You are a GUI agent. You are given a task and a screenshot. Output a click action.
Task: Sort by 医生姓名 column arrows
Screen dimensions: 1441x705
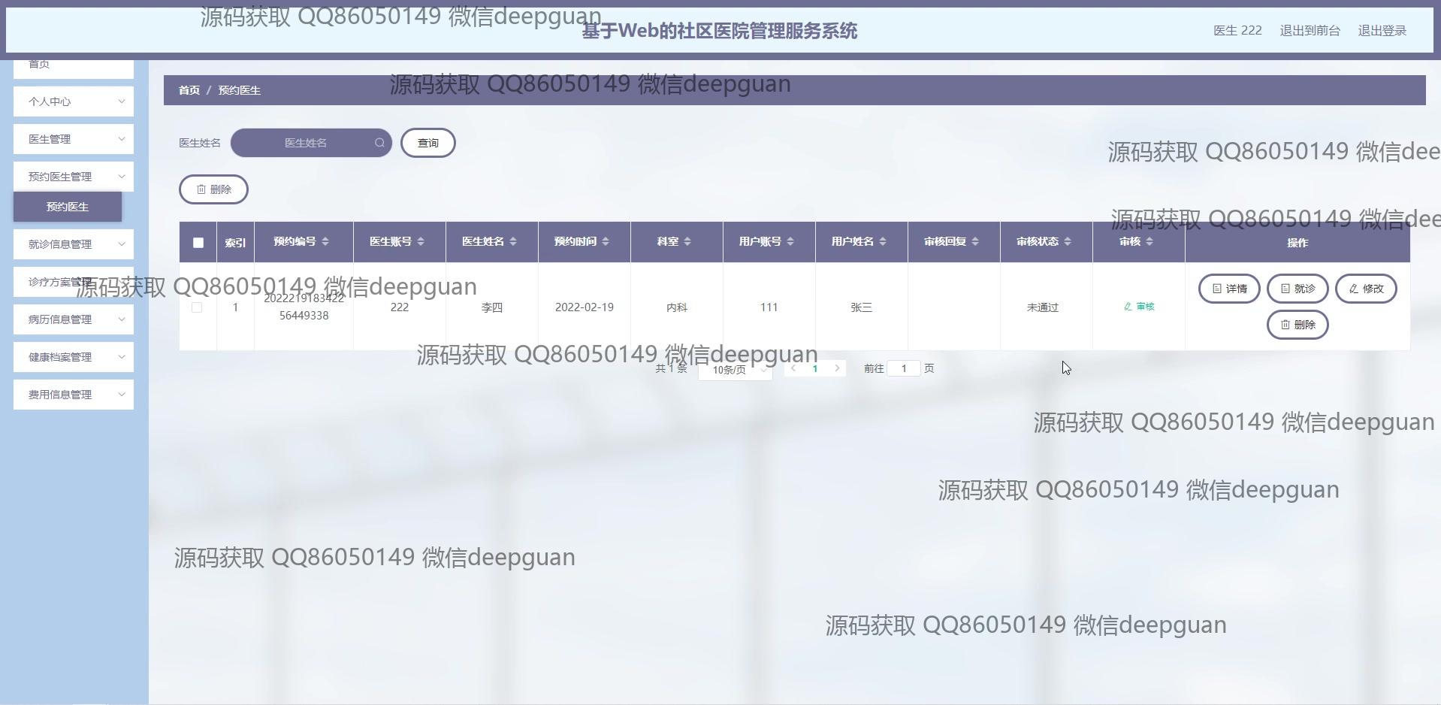click(x=513, y=241)
